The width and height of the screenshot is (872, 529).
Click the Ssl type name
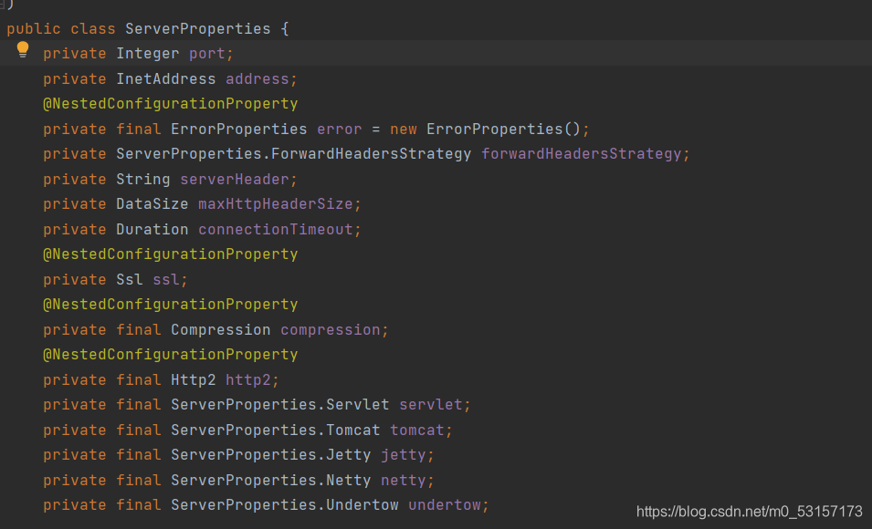(x=129, y=279)
